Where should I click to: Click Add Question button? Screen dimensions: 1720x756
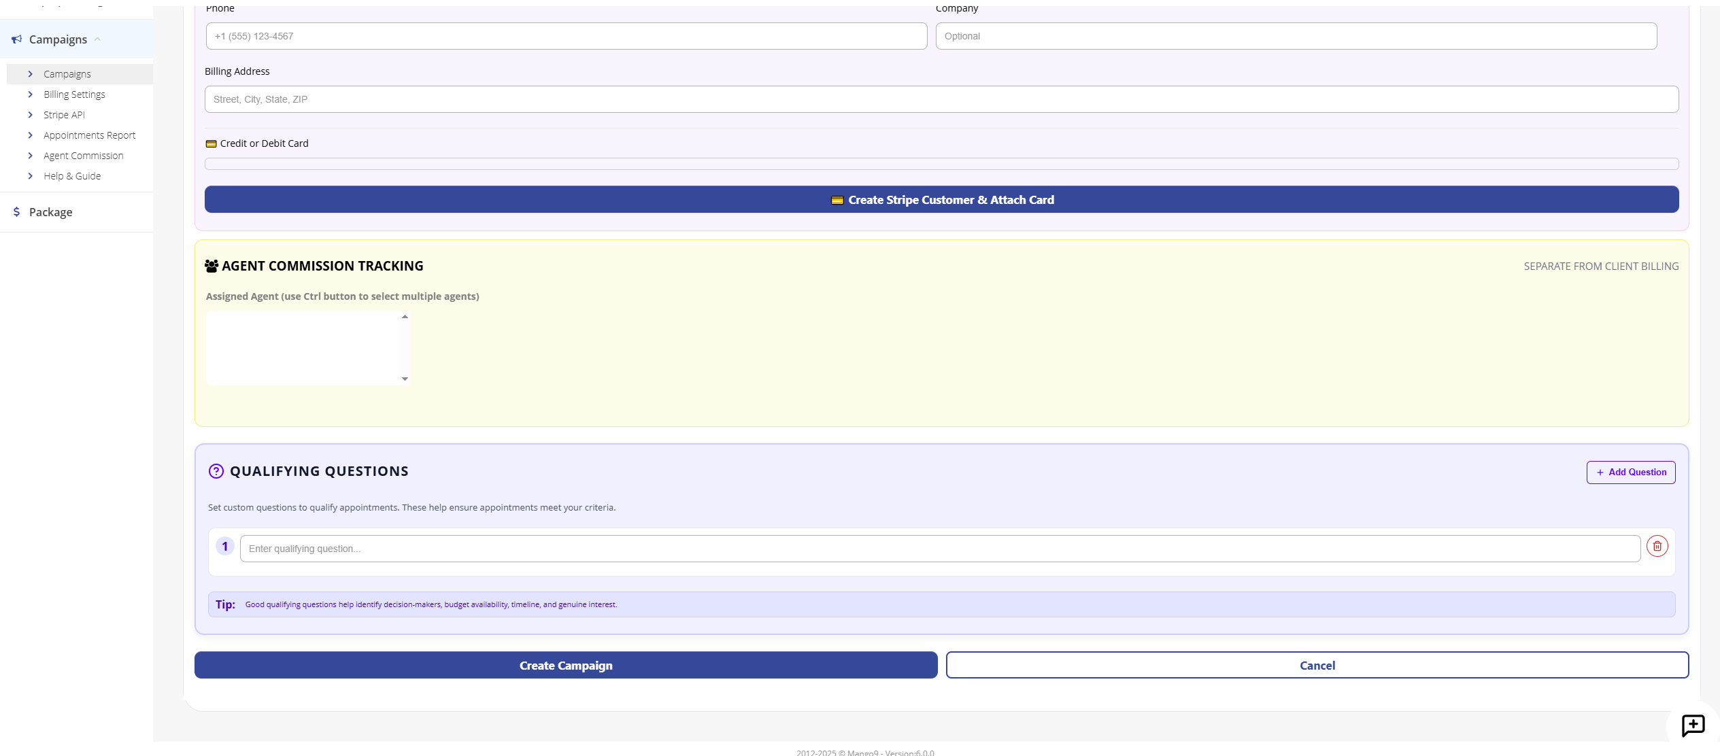1630,472
